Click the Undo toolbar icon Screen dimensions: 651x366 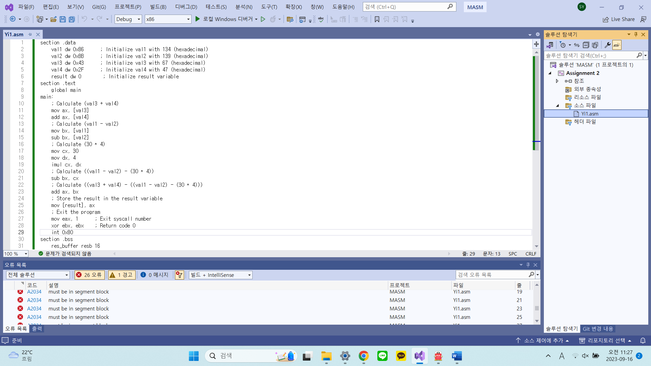coord(85,19)
